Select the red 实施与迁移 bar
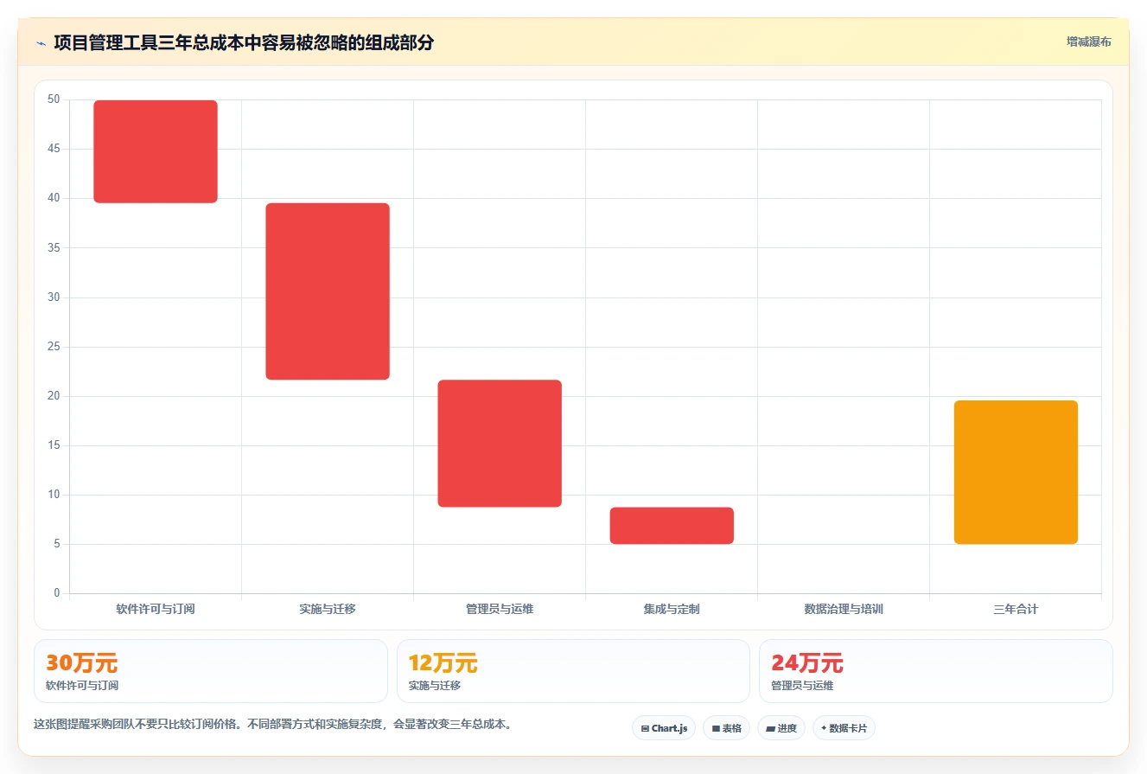The image size is (1147, 774). [x=328, y=291]
